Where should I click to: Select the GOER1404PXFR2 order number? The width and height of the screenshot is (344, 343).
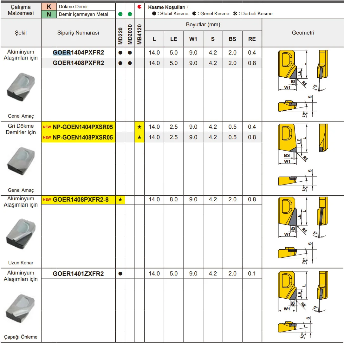point(78,53)
